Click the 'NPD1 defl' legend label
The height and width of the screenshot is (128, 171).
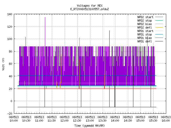tap(145, 42)
